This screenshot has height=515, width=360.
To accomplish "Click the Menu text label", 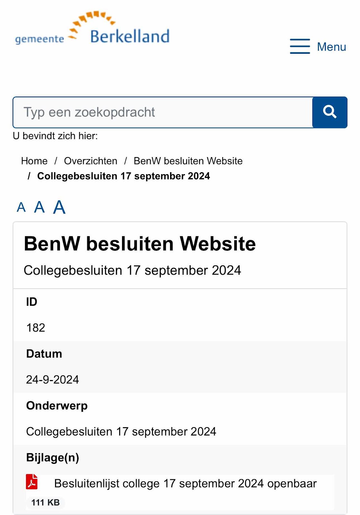I will [x=331, y=47].
